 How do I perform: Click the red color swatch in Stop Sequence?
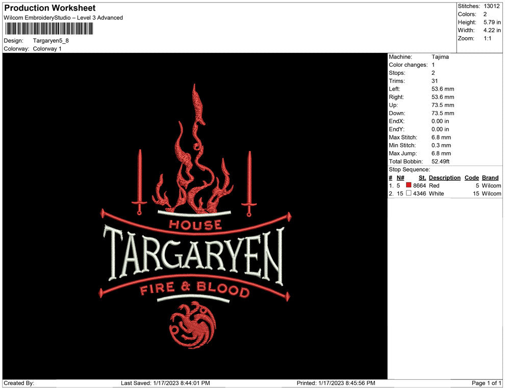(x=409, y=185)
